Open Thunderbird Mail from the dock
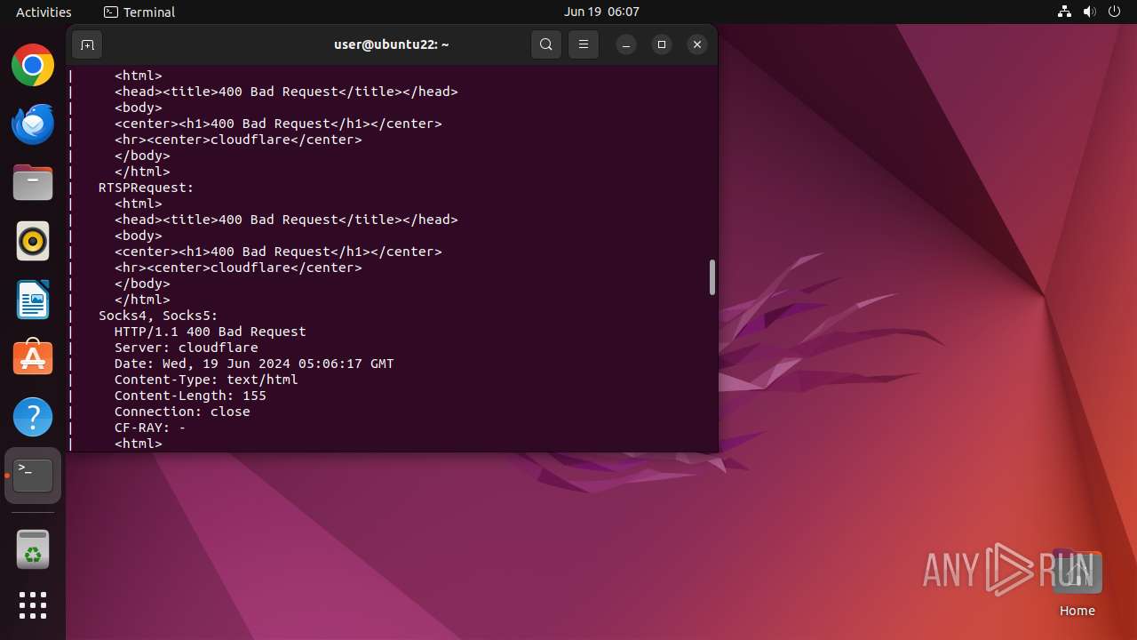 [33, 124]
